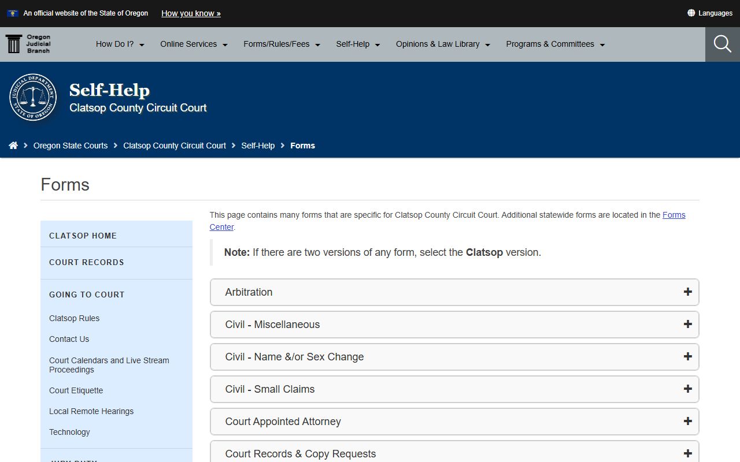Image resolution: width=740 pixels, height=462 pixels.
Task: Go to home via breadcrumb house icon
Action: (13, 146)
